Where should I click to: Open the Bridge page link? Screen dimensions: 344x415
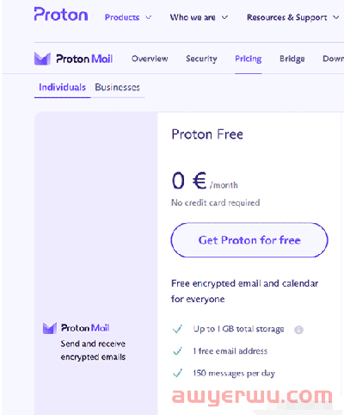pyautogui.click(x=292, y=59)
